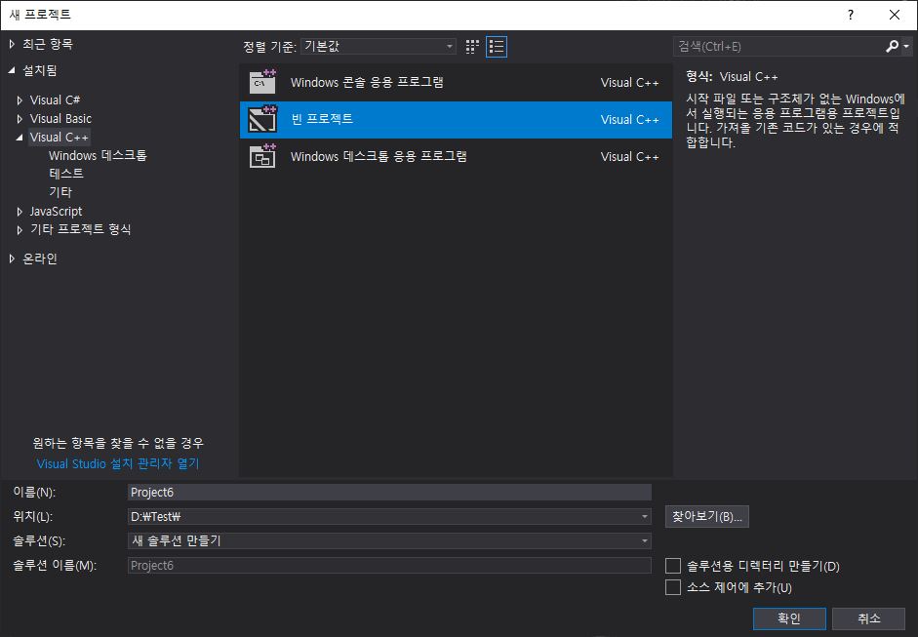This screenshot has width=918, height=637.
Task: Select 기타 under Visual C++
Action: (x=60, y=192)
